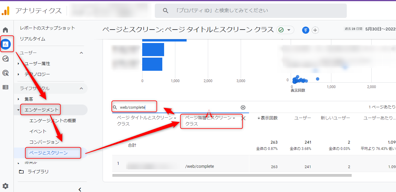Open ライブラリ link
Screen dimensions: 396x192
pyautogui.click(x=38, y=172)
